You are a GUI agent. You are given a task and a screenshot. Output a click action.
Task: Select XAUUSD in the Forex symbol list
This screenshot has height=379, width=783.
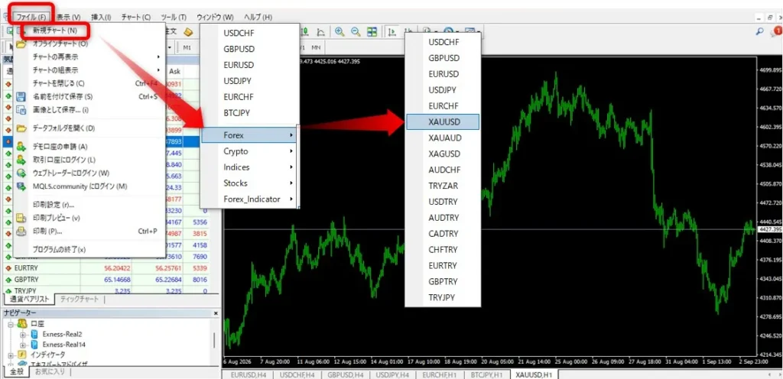443,121
